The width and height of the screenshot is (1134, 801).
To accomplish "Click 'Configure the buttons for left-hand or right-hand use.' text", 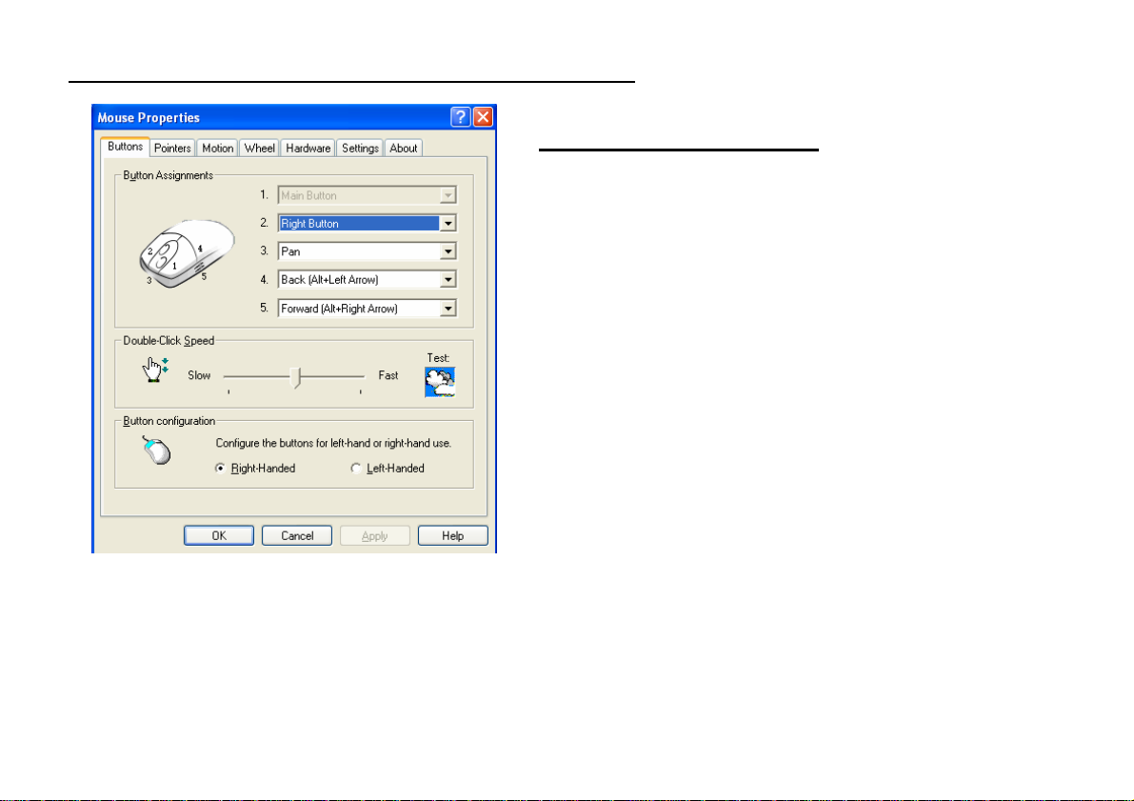I will click(333, 443).
